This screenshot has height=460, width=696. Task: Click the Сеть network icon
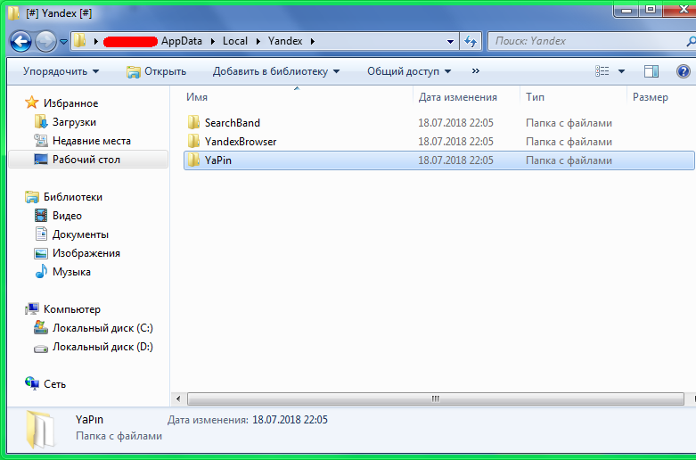coord(32,383)
